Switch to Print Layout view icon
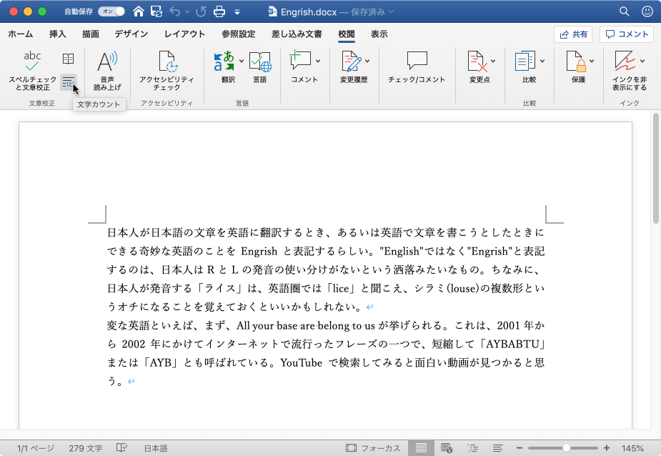Image resolution: width=661 pixels, height=456 pixels. click(x=421, y=448)
